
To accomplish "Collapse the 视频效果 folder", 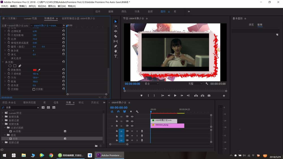I will pos(3,124).
